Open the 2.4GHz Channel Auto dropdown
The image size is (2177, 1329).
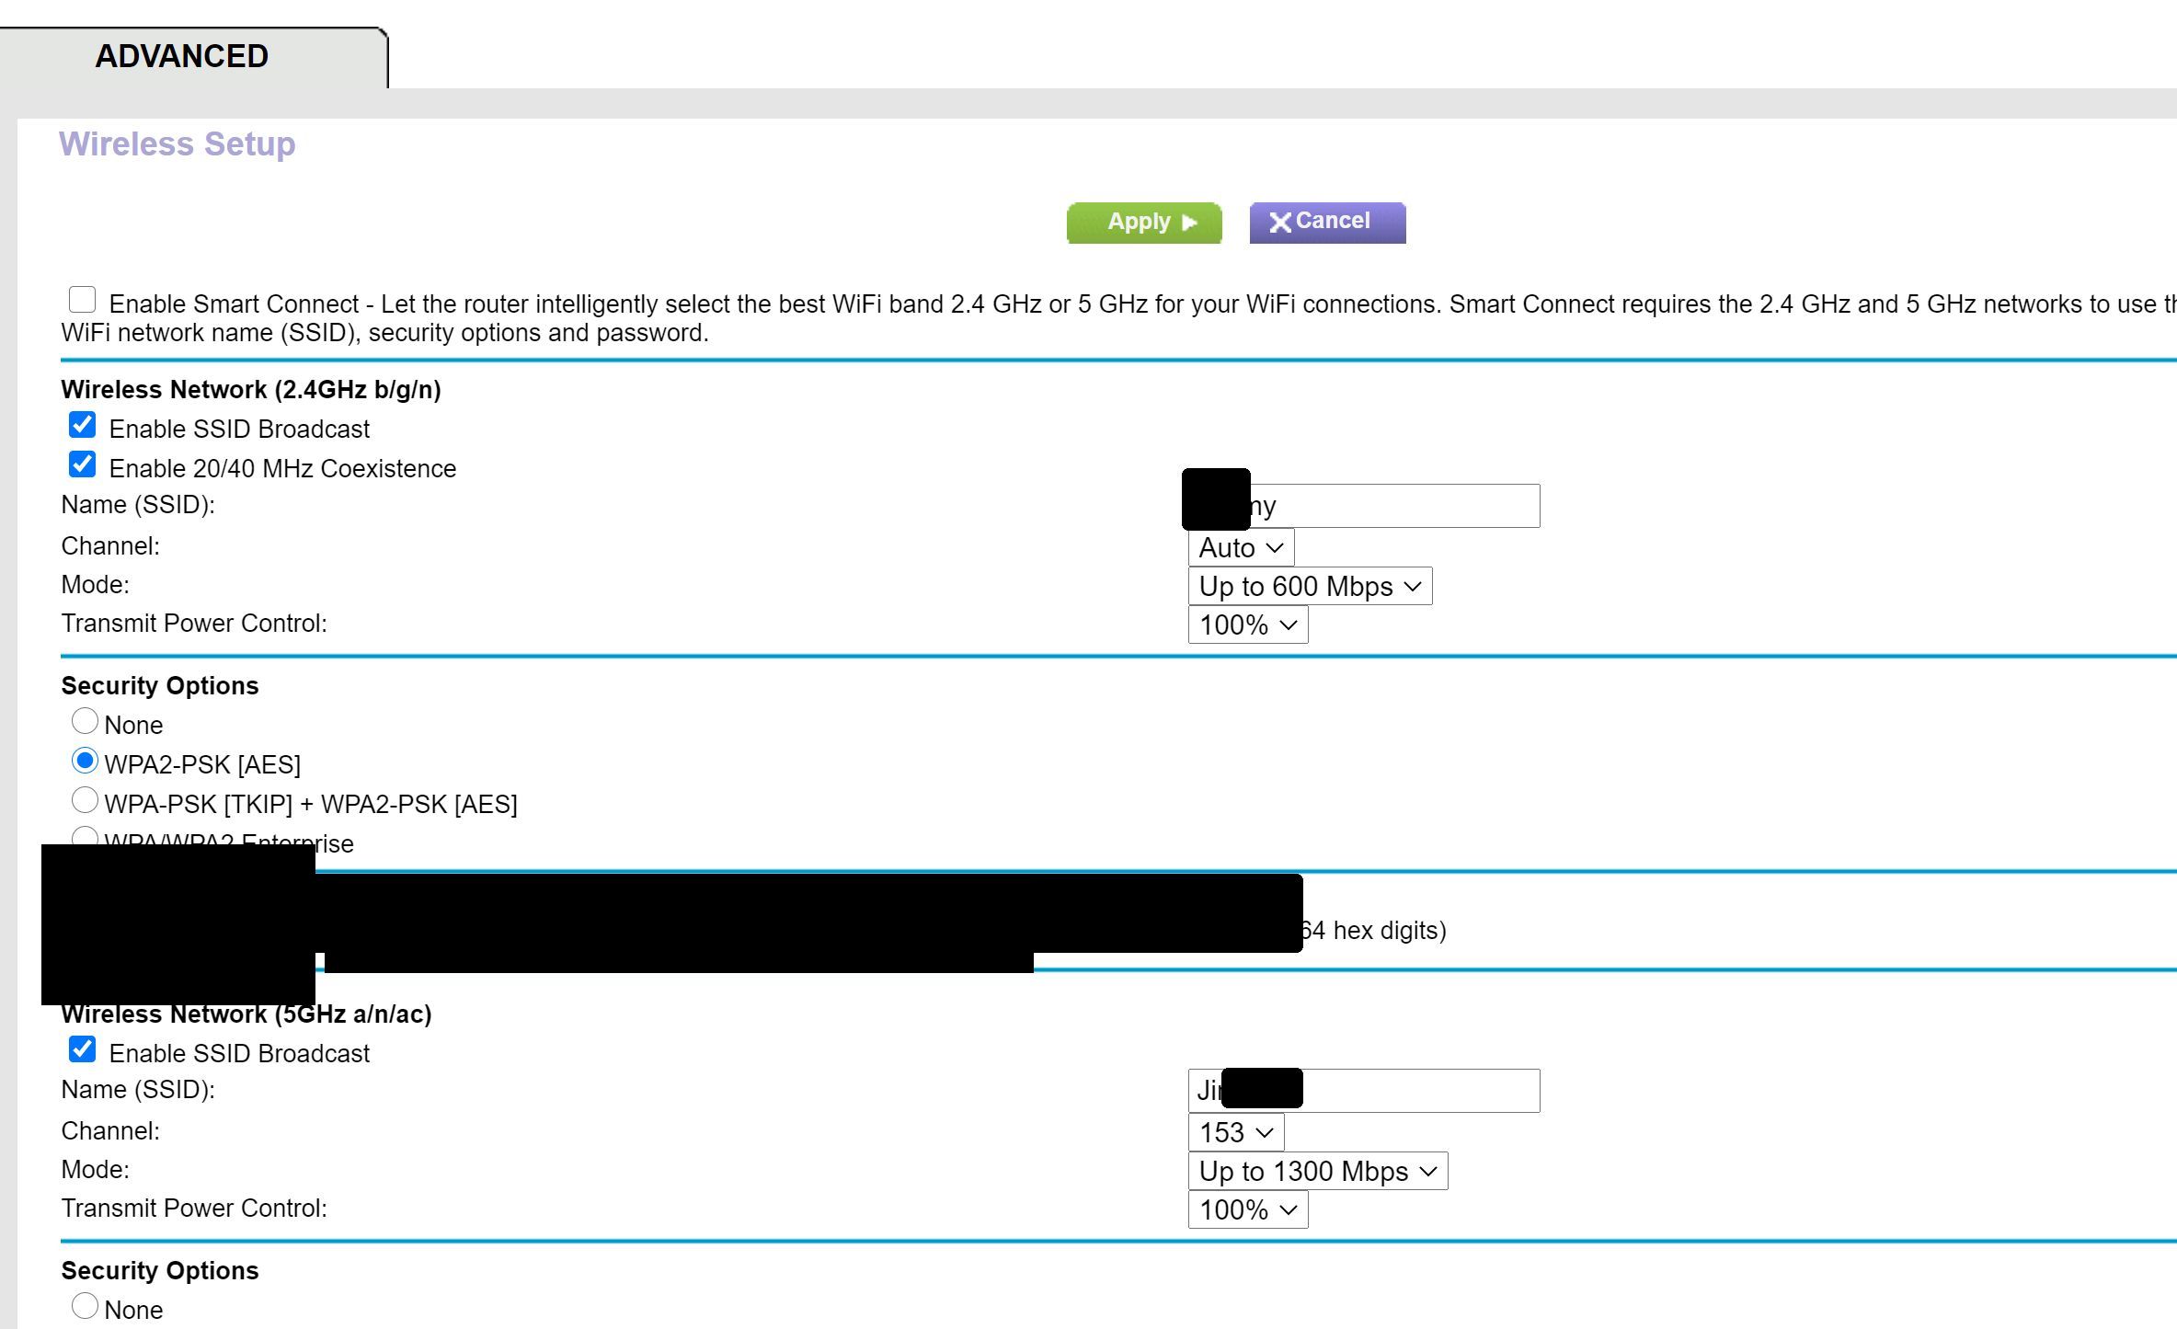1241,548
